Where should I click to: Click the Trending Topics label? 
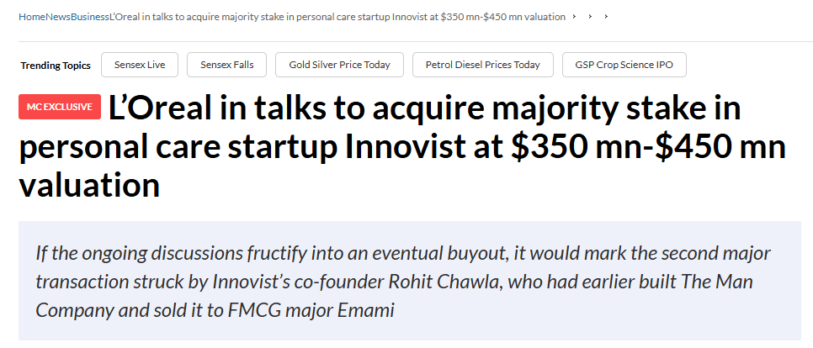(56, 65)
